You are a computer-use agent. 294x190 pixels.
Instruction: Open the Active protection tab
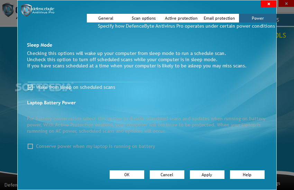pyautogui.click(x=181, y=18)
